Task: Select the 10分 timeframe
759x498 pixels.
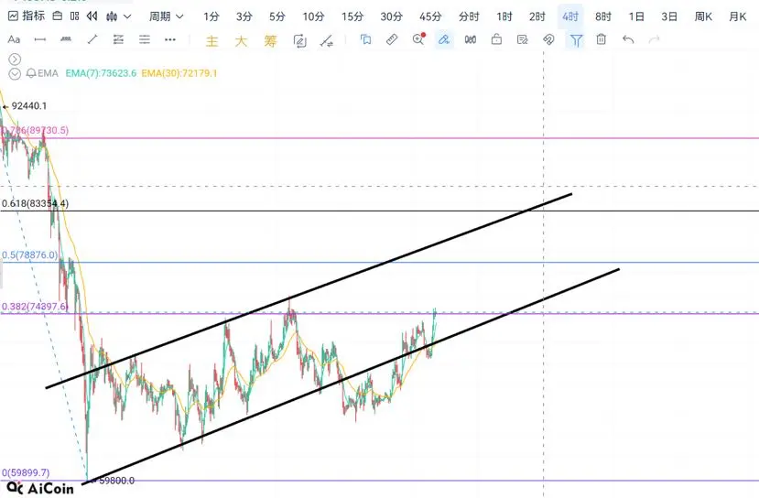Action: (313, 16)
